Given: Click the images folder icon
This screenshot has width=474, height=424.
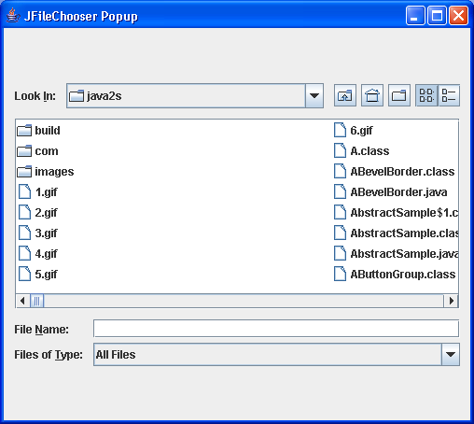Looking at the screenshot, I should tap(24, 171).
